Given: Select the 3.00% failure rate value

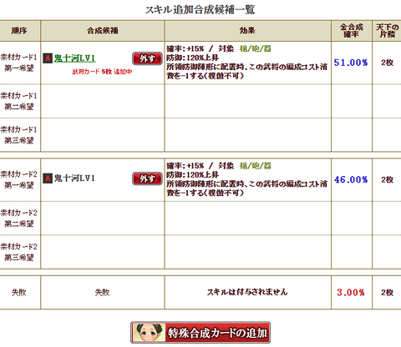Looking at the screenshot, I should pos(351,292).
